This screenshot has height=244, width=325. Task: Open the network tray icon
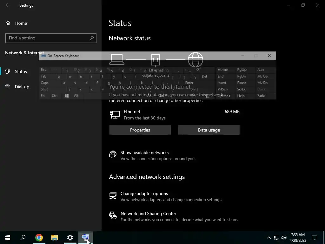coord(276,238)
